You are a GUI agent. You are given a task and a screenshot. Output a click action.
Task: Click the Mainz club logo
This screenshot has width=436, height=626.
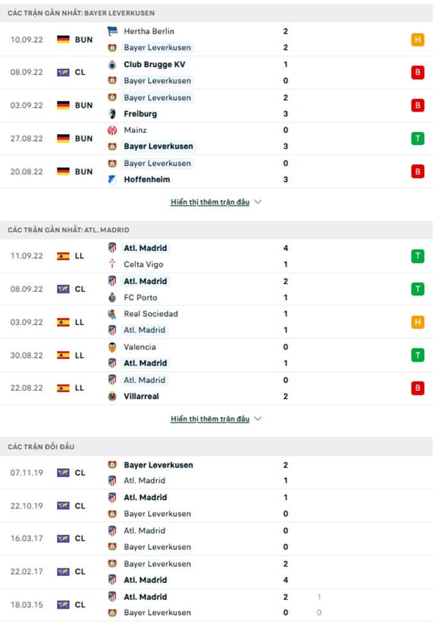pos(112,130)
